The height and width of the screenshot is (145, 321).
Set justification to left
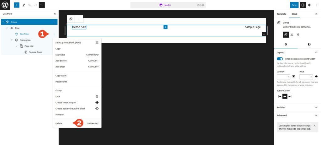click(280, 96)
